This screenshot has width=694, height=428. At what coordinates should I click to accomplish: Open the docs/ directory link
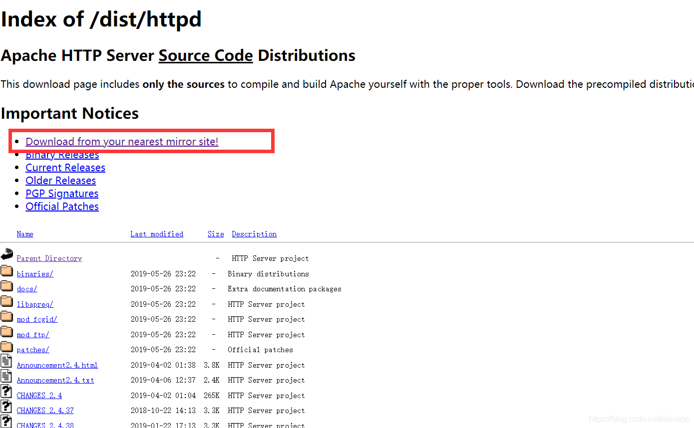[27, 289]
